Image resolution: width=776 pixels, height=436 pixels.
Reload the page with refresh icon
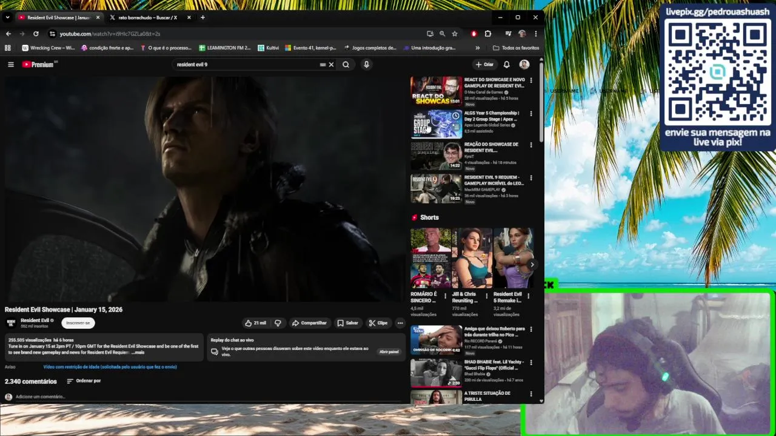[x=36, y=34]
